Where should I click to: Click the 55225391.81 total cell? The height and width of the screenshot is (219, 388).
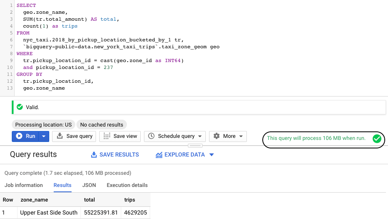coord(101,213)
